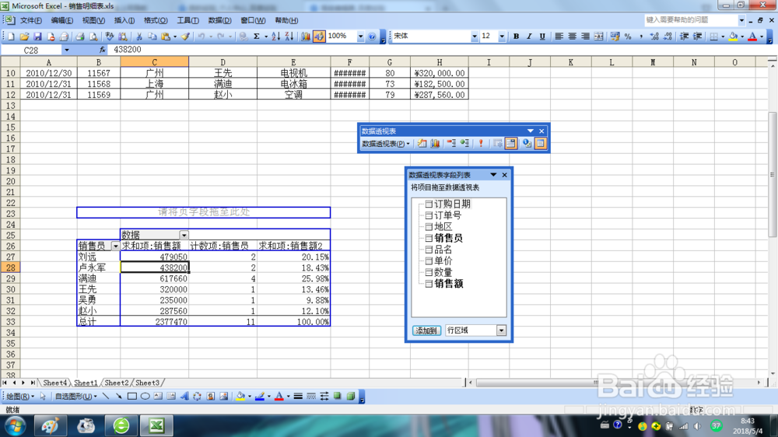Apply percent style to the cell

(628, 37)
